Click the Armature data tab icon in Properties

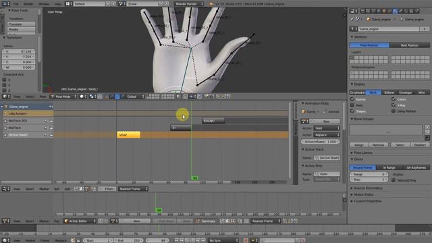pos(395,11)
